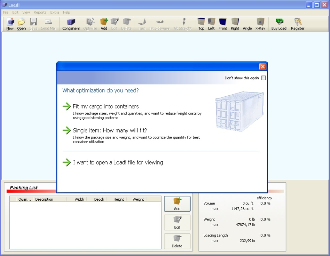Click the Quan... column header

click(25, 199)
